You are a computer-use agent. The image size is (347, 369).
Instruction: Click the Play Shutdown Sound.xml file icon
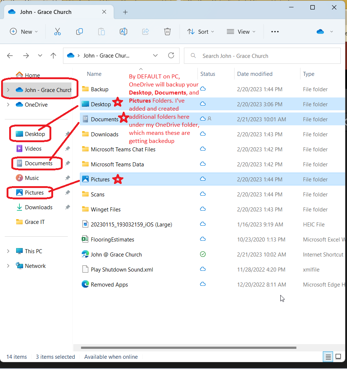click(85, 269)
